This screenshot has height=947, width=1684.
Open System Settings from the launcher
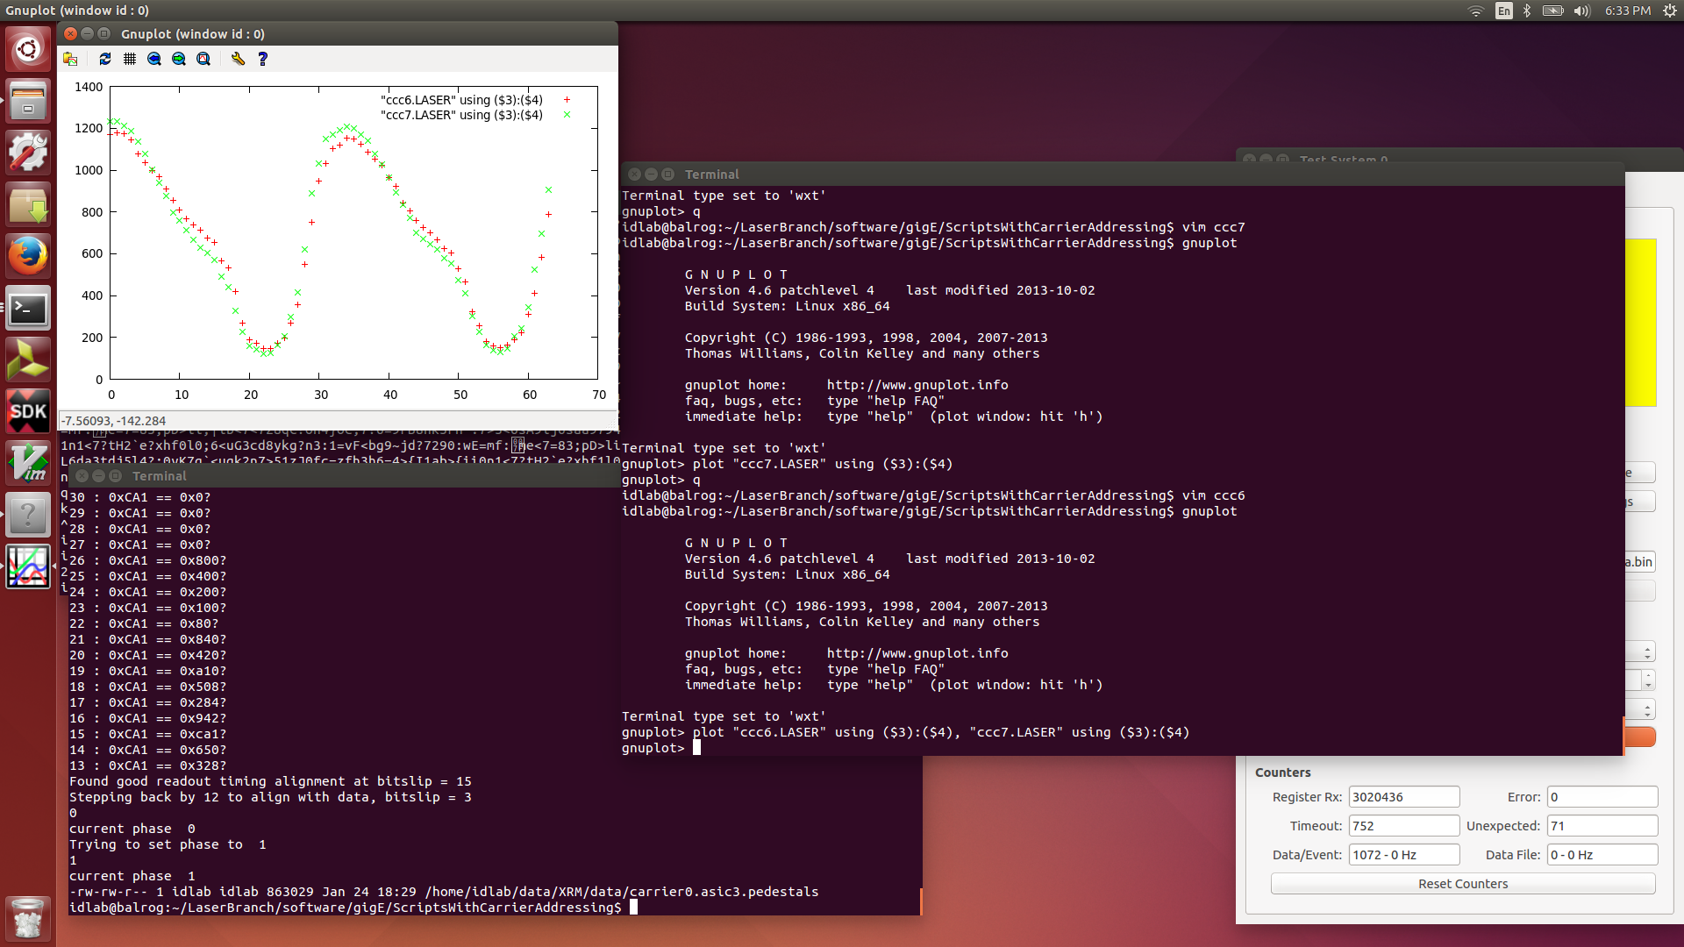tap(28, 153)
